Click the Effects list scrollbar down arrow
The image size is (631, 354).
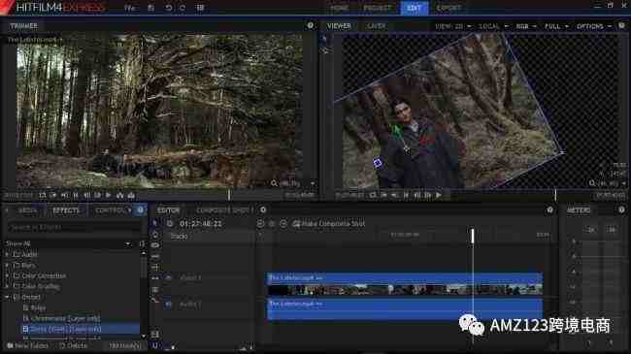(144, 336)
